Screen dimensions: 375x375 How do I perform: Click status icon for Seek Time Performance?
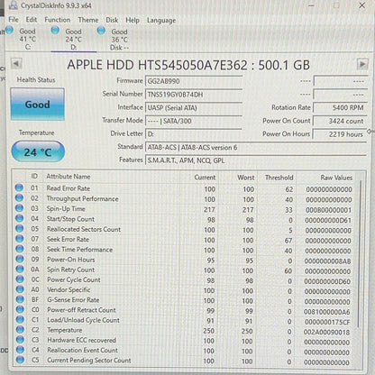point(20,249)
